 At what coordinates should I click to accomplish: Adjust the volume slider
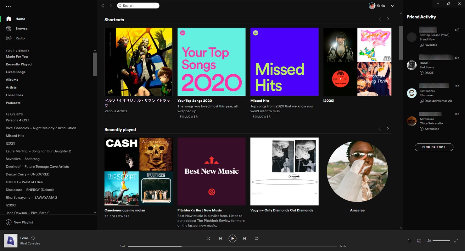pyautogui.click(x=441, y=241)
